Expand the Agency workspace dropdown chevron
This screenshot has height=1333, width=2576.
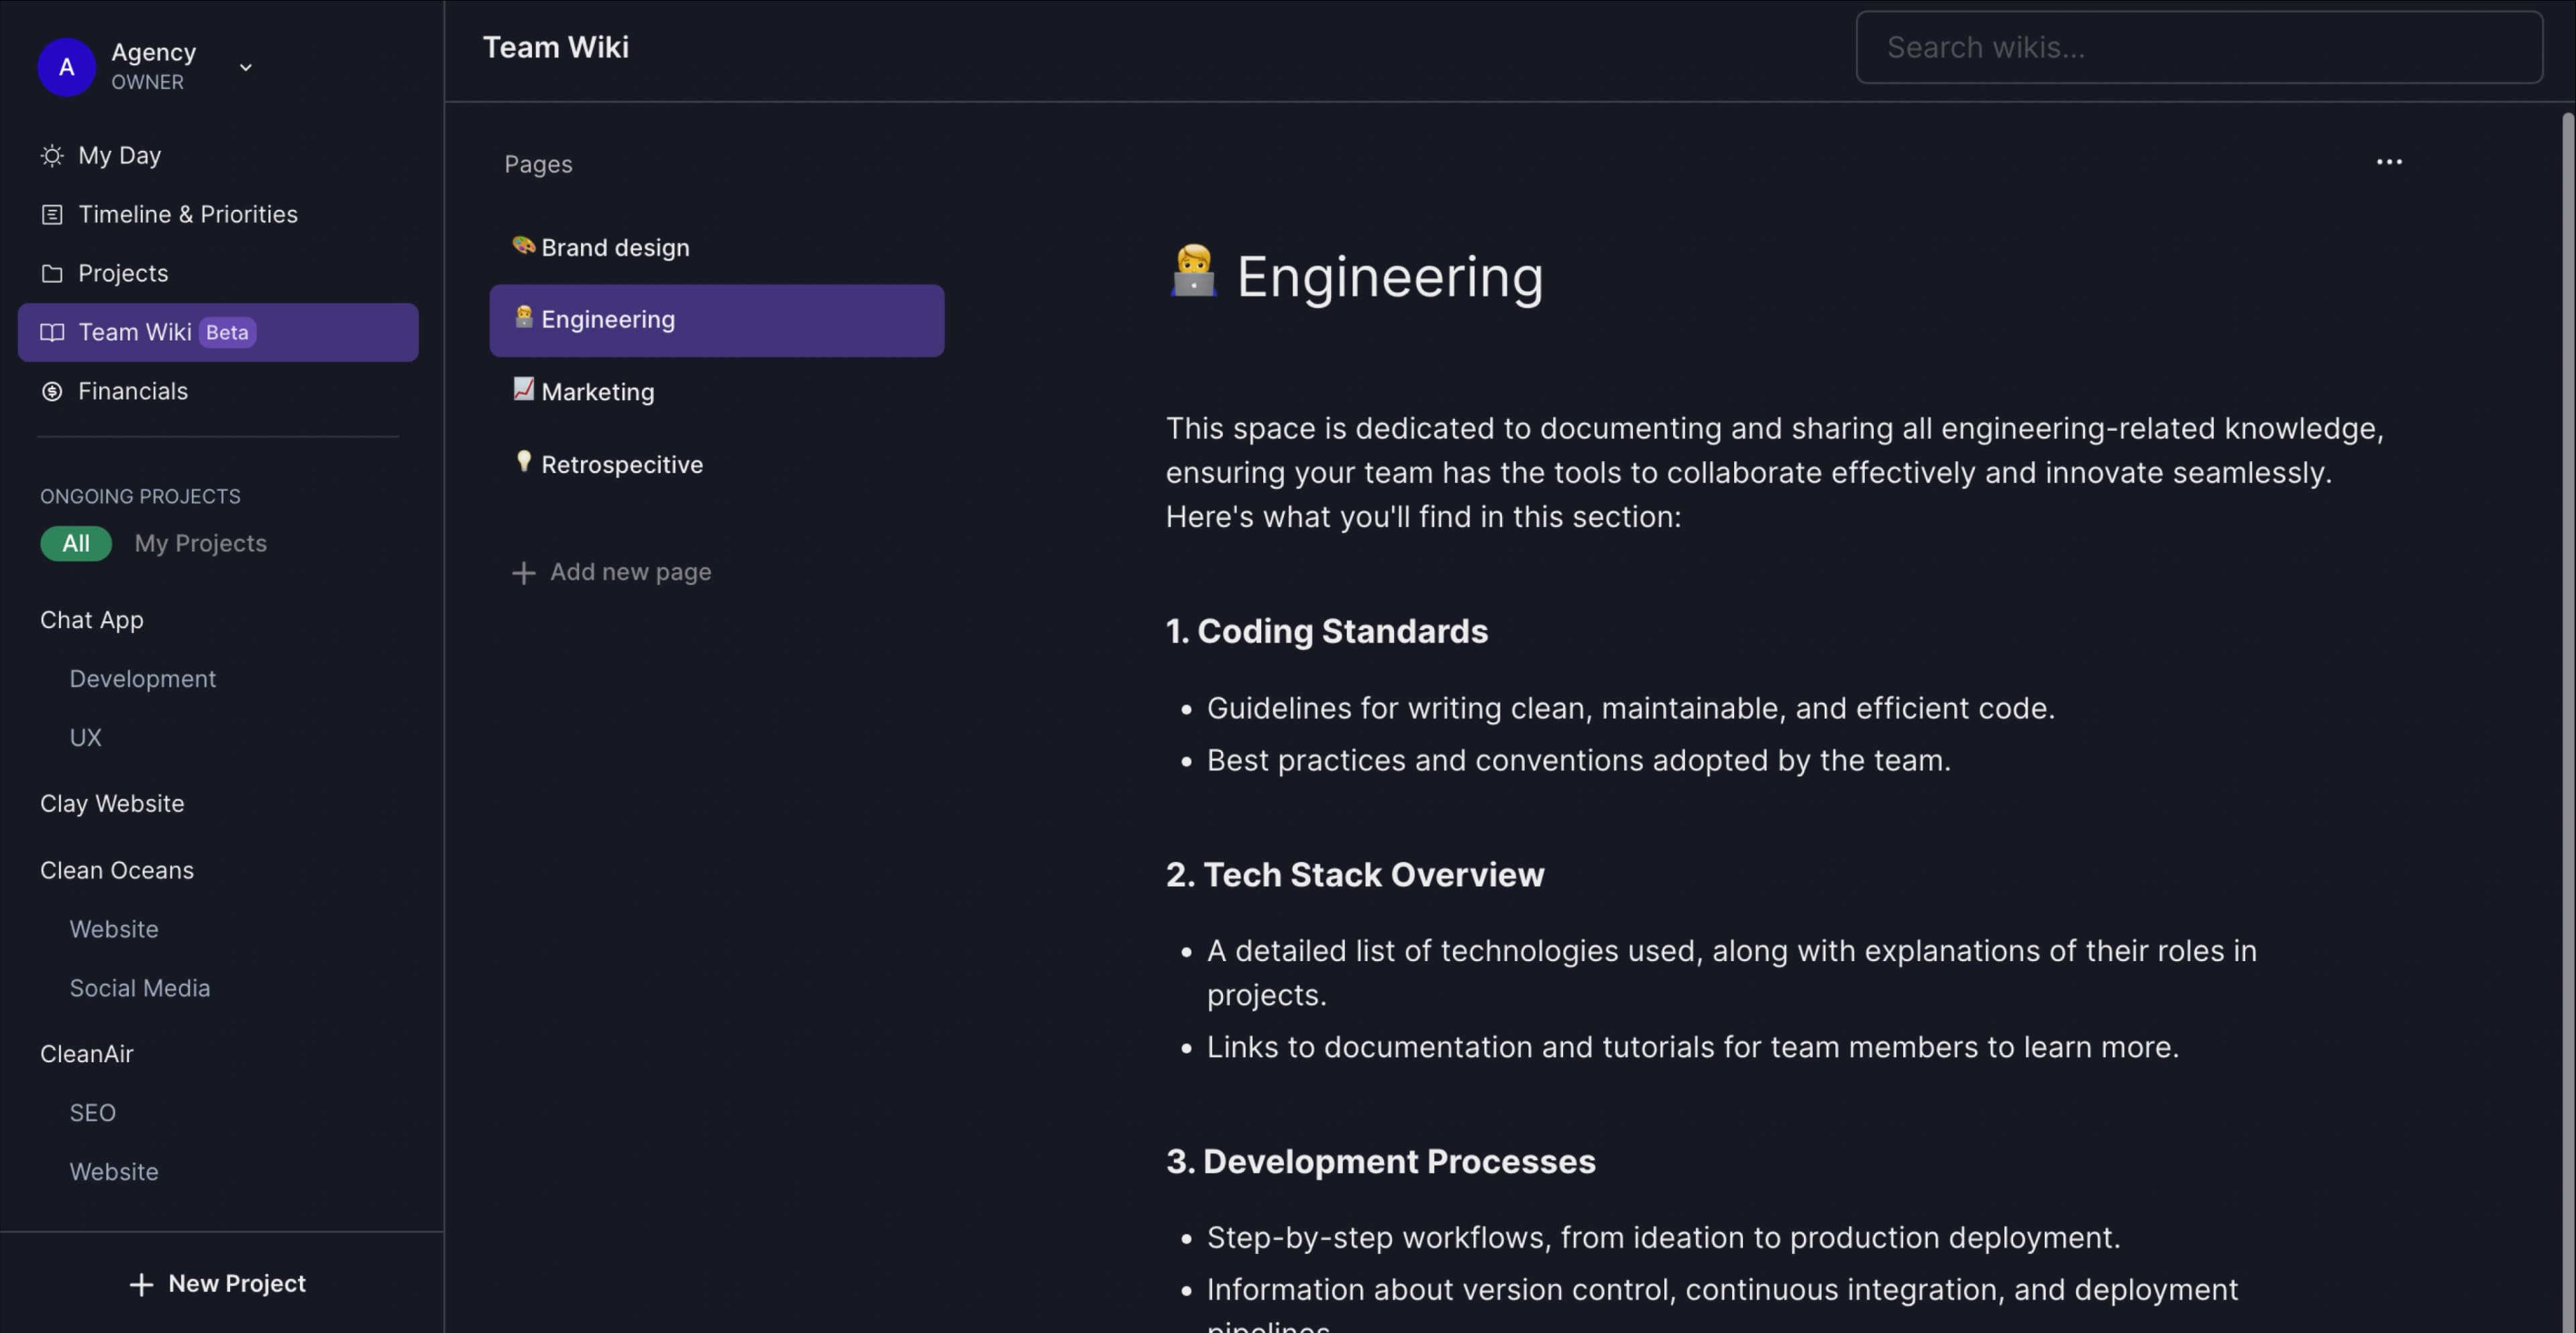click(245, 68)
